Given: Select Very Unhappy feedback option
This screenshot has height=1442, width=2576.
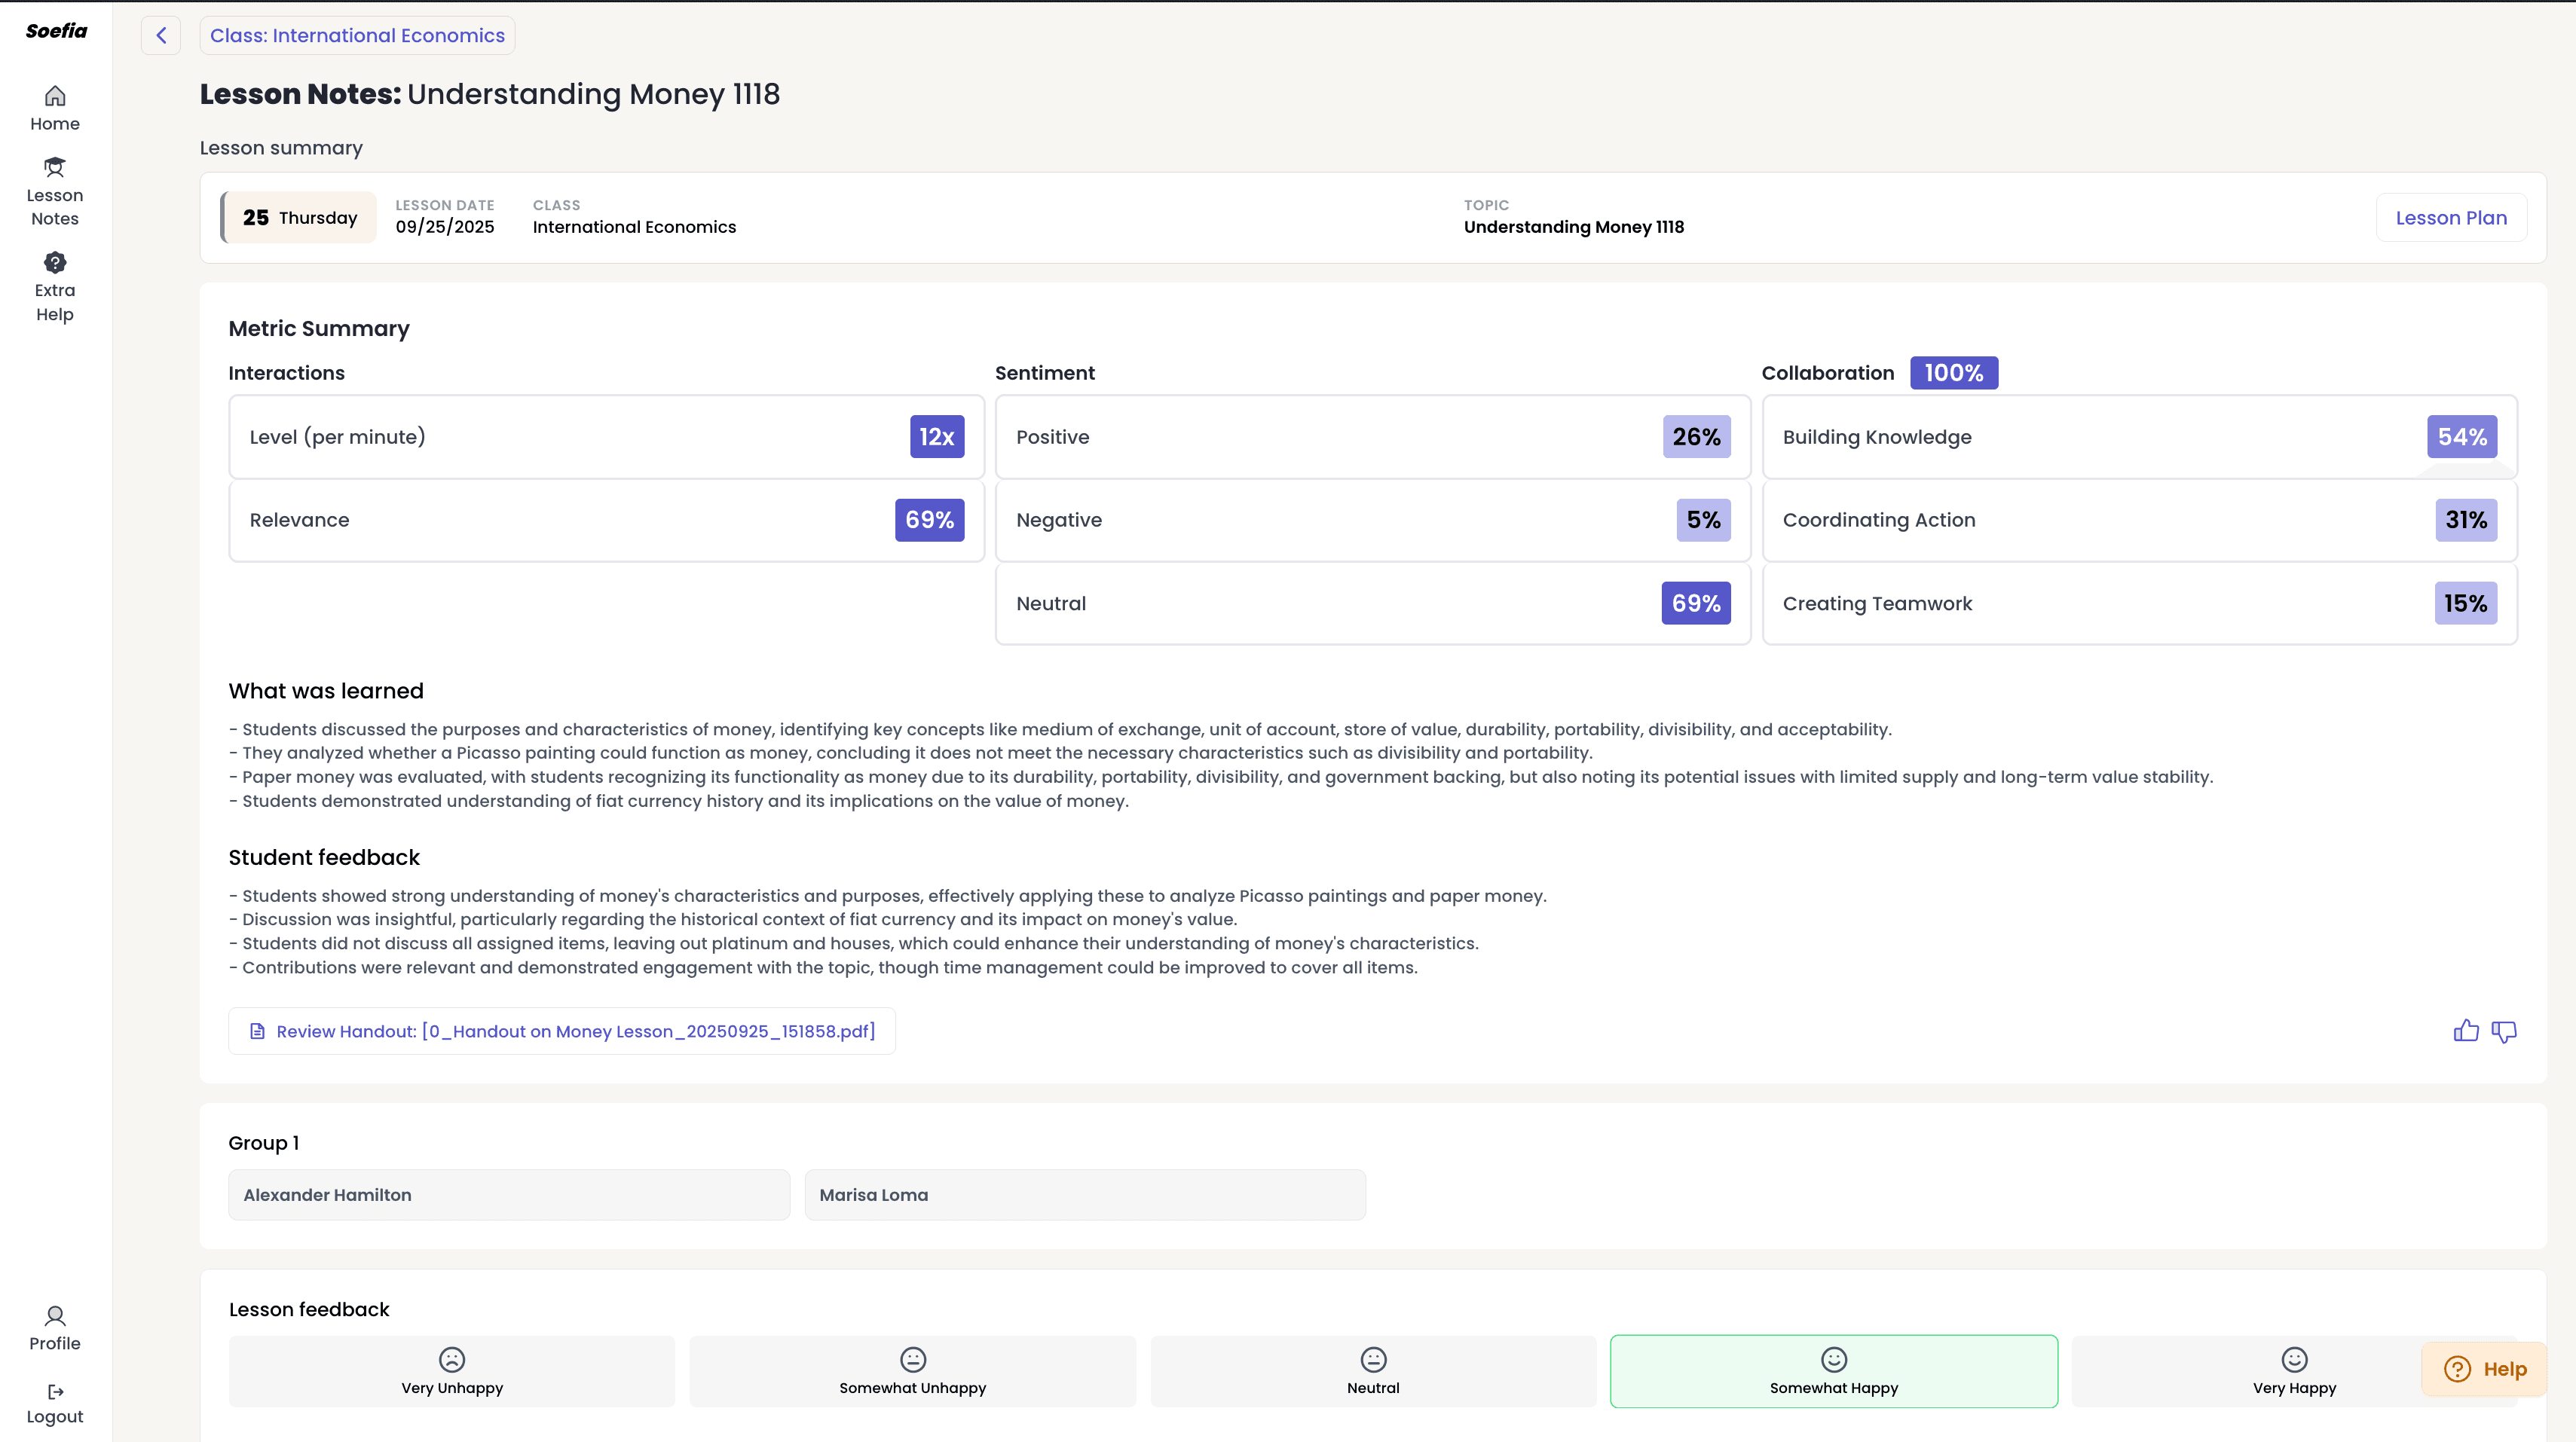Looking at the screenshot, I should coord(452,1371).
